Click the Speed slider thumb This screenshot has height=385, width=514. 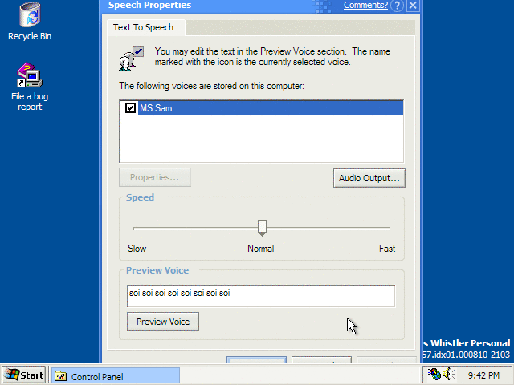[x=262, y=228]
